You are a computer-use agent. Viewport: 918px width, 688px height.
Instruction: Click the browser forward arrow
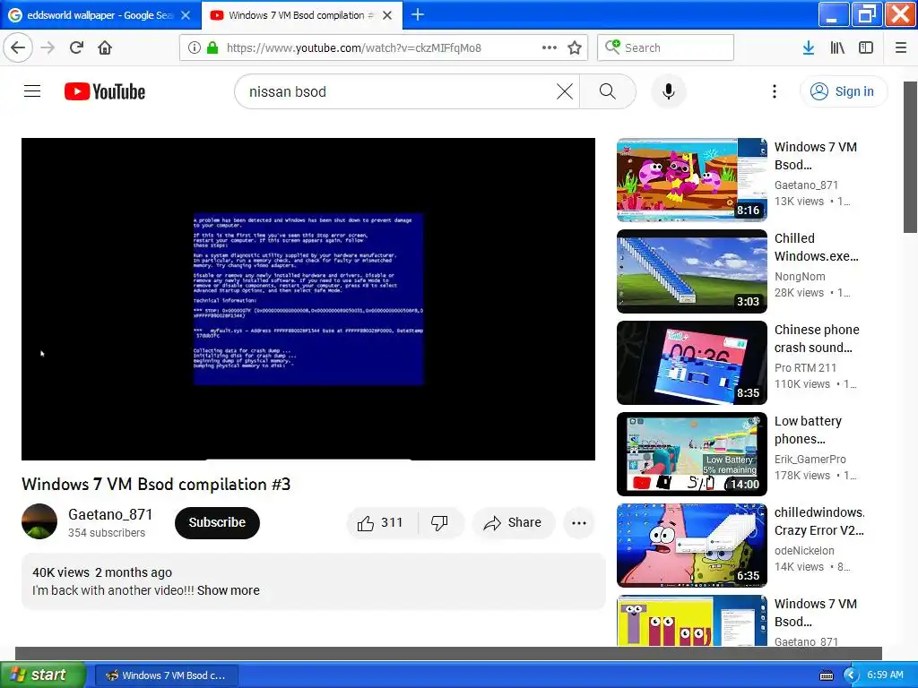(x=48, y=47)
